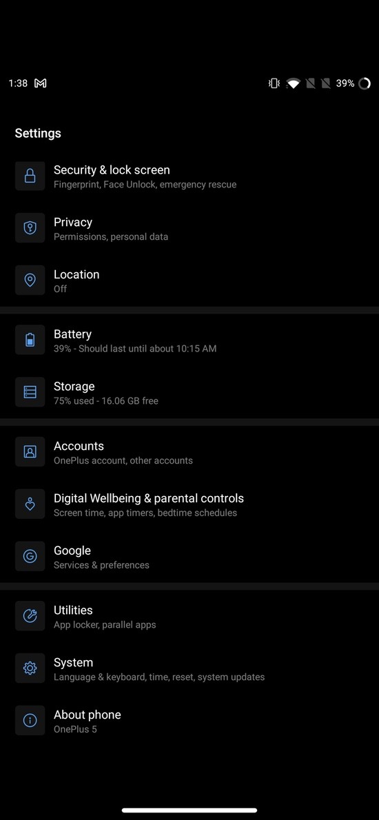Tap the Privacy shield icon
This screenshot has width=379, height=820.
click(30, 229)
